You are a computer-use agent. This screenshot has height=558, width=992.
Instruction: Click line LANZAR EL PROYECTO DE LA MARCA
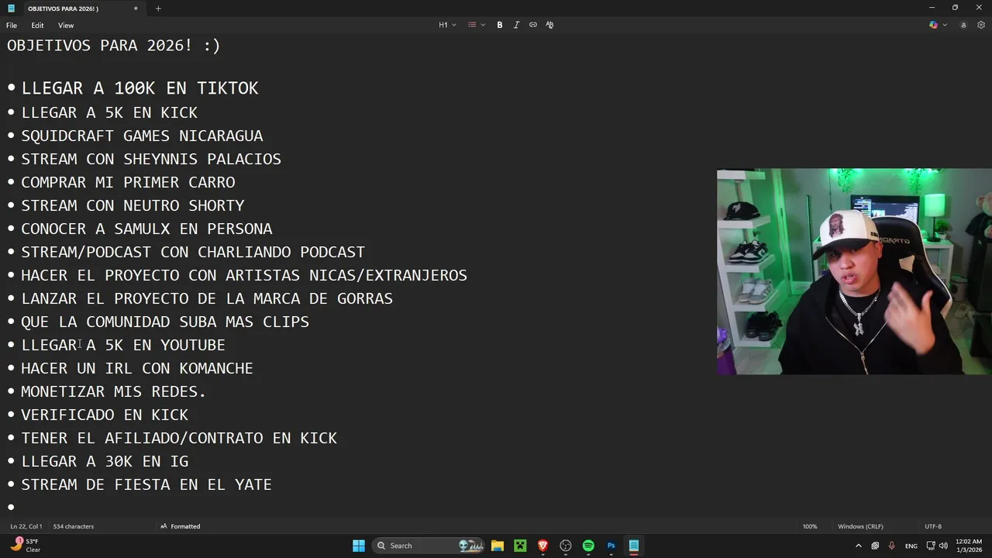click(x=207, y=298)
